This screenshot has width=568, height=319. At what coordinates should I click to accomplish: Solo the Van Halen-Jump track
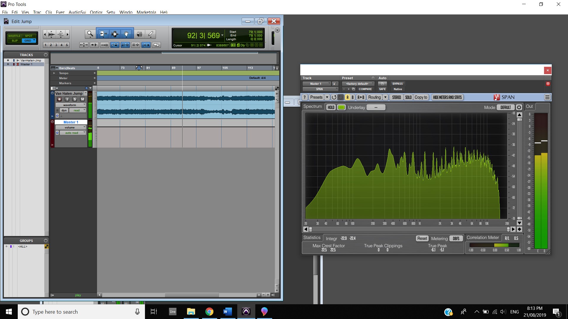pos(75,99)
